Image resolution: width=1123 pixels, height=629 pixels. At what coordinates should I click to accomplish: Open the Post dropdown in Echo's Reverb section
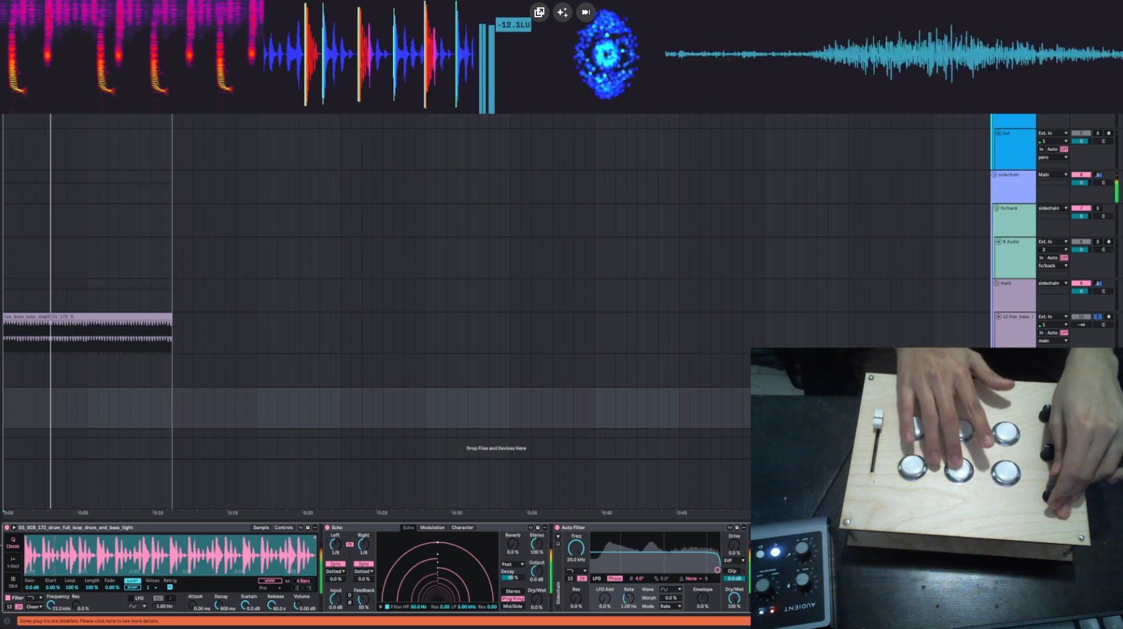click(x=512, y=564)
